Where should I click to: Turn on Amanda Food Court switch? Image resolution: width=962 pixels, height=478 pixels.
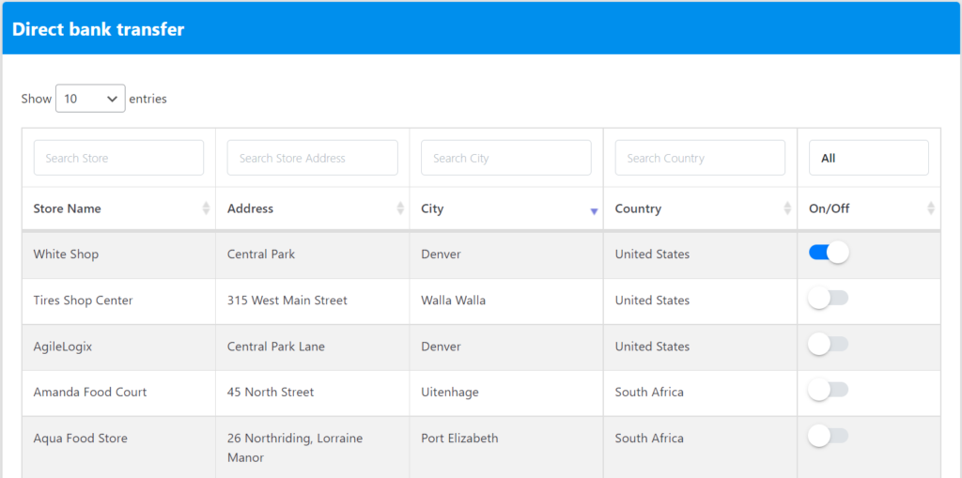click(829, 390)
